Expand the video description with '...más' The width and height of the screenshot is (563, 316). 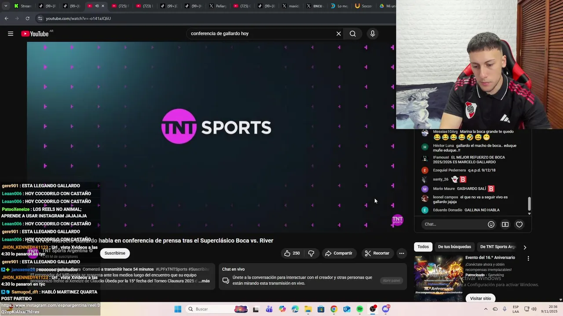(204, 281)
